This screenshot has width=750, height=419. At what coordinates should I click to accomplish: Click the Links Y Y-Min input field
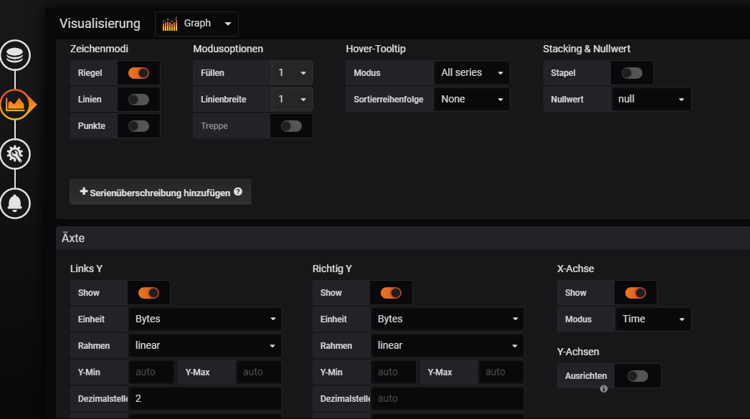(x=151, y=372)
